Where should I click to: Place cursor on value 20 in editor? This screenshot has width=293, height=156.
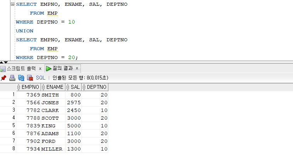point(72,58)
